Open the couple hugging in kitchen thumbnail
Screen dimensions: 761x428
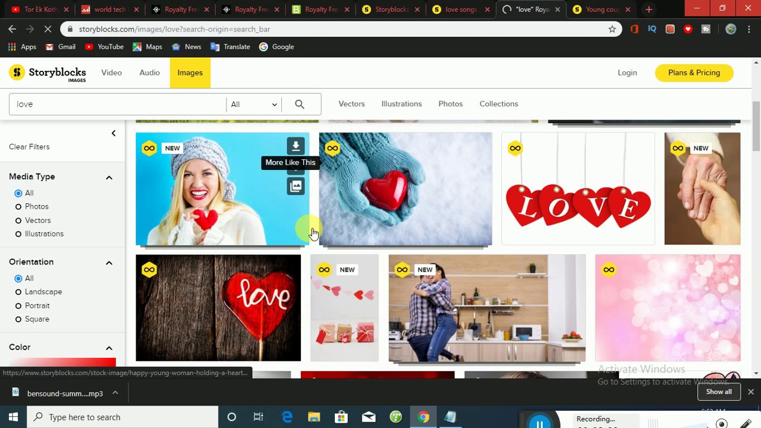[x=487, y=308]
